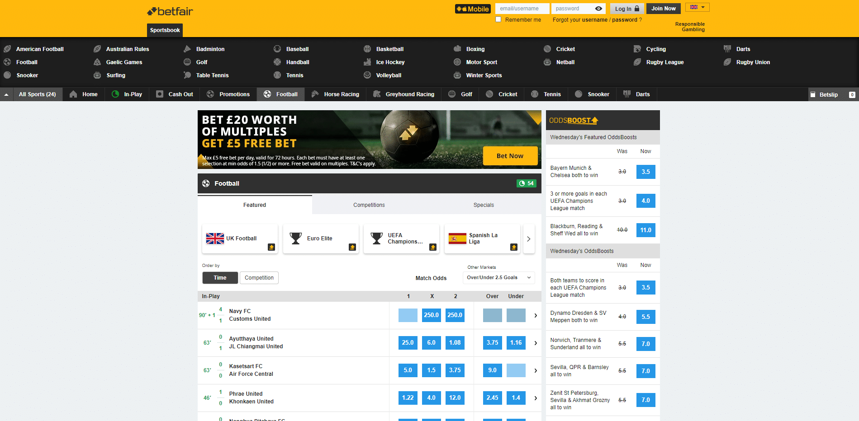Screen dimensions: 859x421
Task: Click the Gaelic Games icon
Action: (x=97, y=62)
